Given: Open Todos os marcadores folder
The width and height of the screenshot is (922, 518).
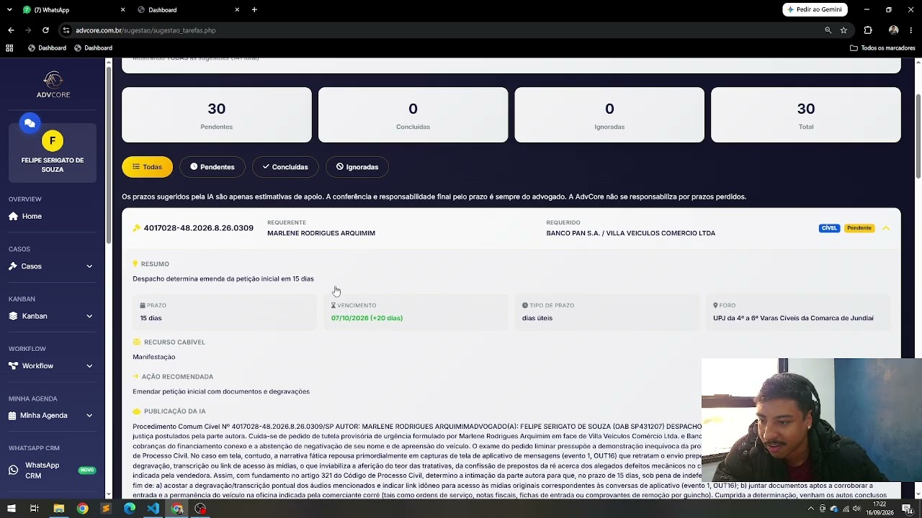Looking at the screenshot, I should pos(882,48).
